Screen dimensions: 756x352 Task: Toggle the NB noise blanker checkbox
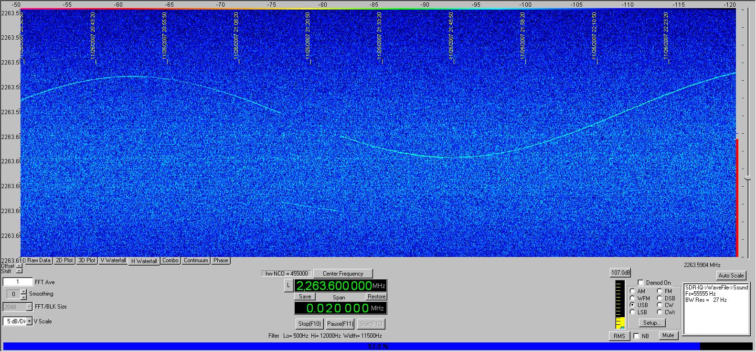636,336
